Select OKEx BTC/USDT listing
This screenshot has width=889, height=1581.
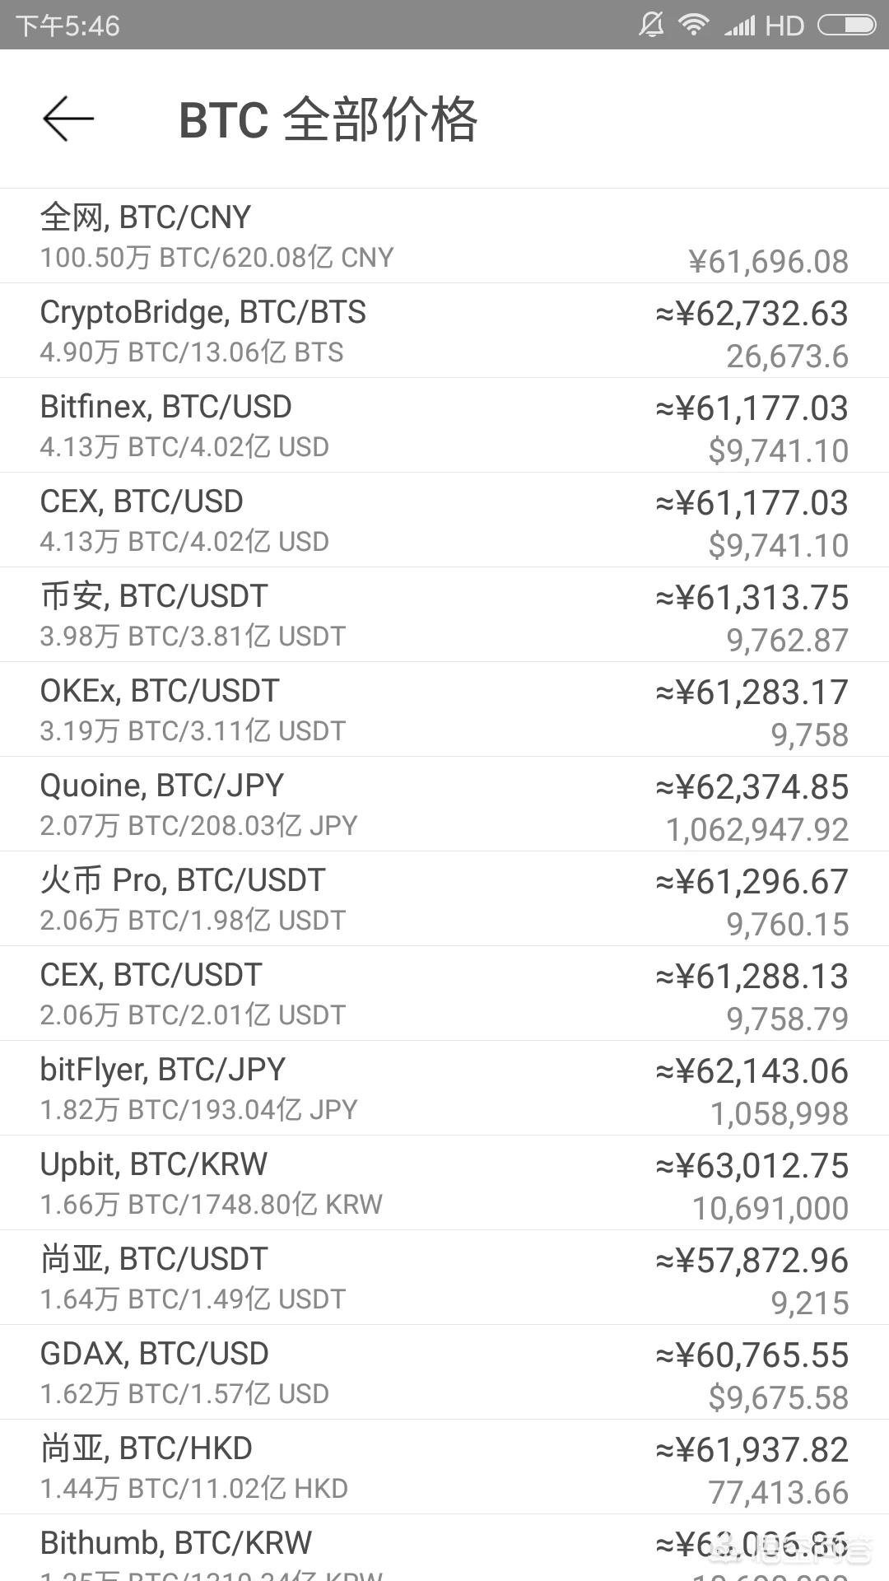(x=444, y=710)
